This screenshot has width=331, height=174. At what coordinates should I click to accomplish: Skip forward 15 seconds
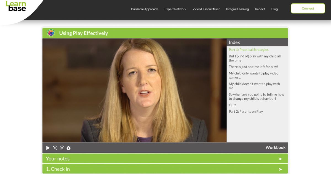62,148
